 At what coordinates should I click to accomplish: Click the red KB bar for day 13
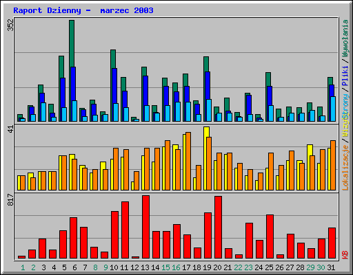[145, 227]
